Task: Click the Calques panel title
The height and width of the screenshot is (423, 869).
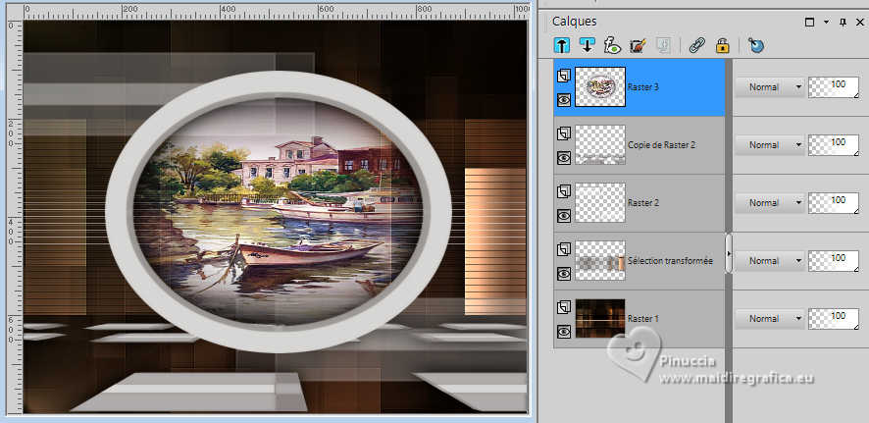Action: coord(574,22)
